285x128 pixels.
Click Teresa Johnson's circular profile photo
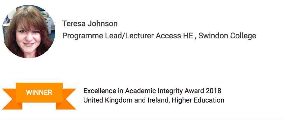(x=29, y=31)
